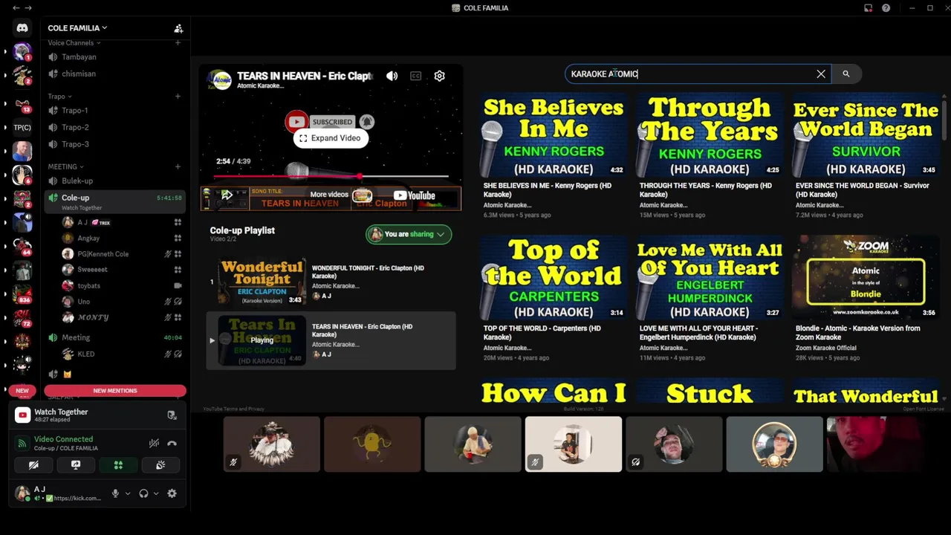
Task: Open the Help icon in title bar
Action: 886,8
